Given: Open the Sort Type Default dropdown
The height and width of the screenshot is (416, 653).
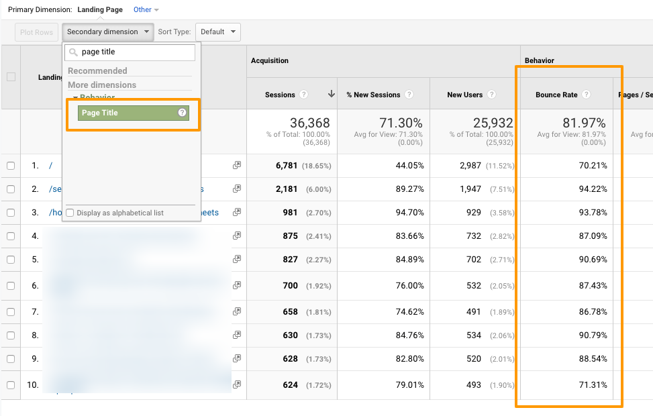Looking at the screenshot, I should (x=217, y=32).
